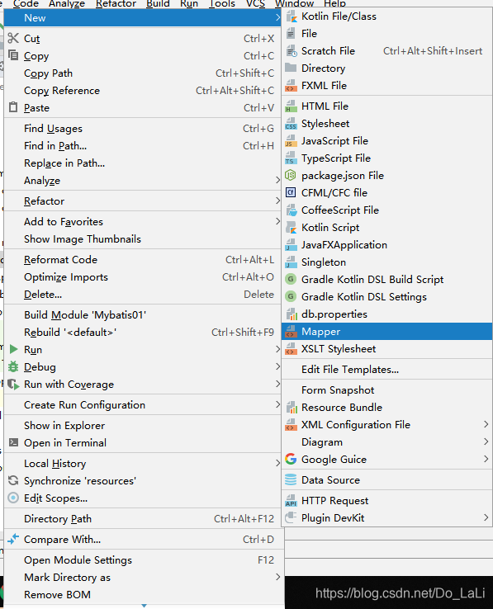Click the Kotlin File/Class icon
The image size is (493, 609).
click(291, 17)
